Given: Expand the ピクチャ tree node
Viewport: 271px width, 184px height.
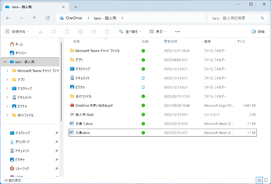Looking at the screenshot, I should (x=7, y=106).
